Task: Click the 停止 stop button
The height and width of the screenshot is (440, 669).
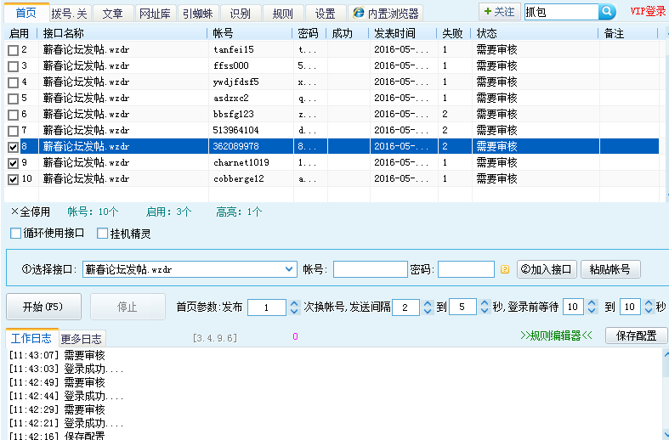Action: 128,307
